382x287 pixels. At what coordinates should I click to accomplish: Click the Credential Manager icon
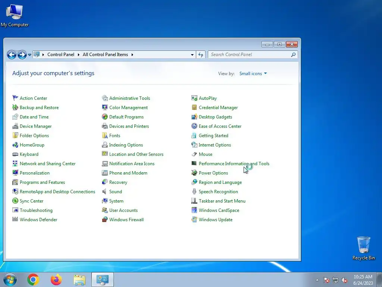click(194, 107)
